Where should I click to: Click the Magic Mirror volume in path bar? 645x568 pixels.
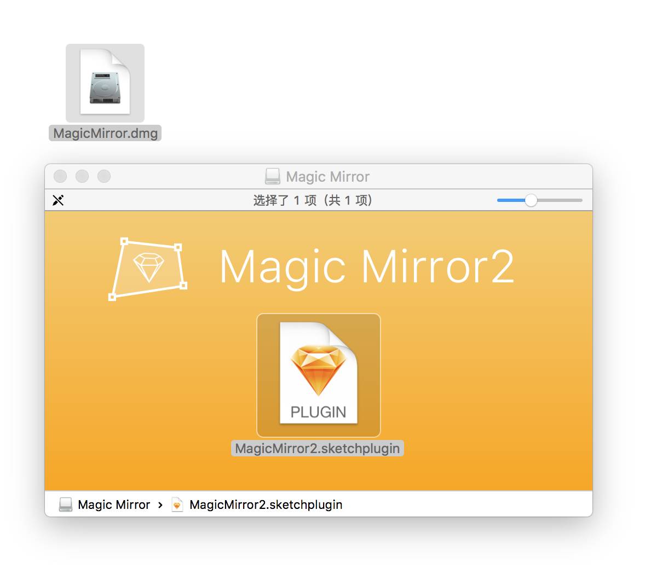click(105, 505)
